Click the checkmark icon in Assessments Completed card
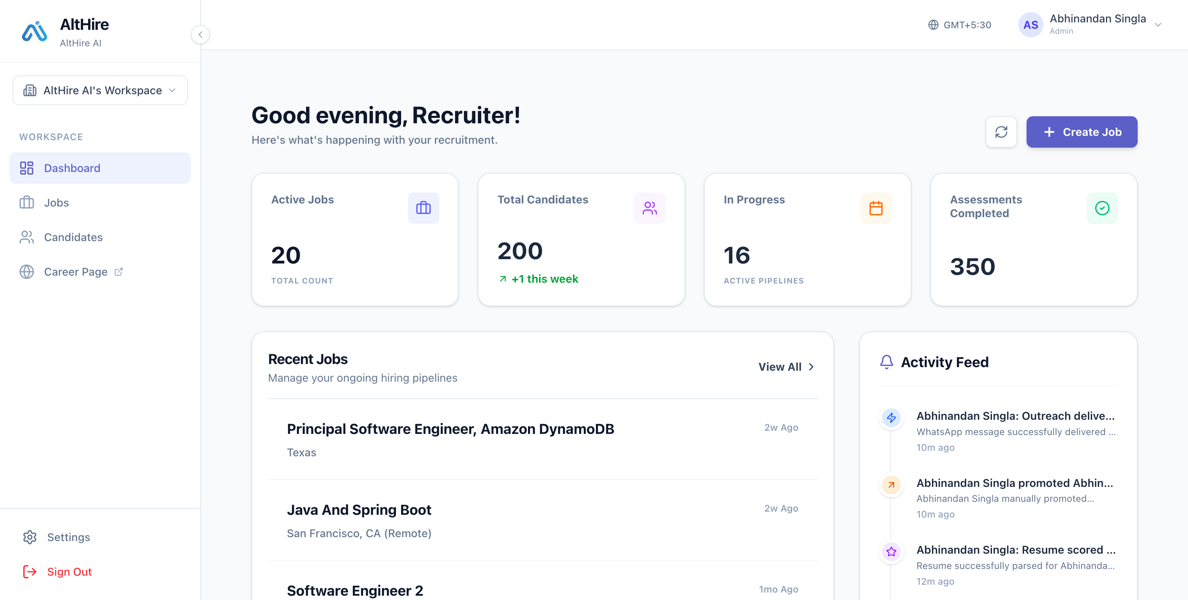This screenshot has width=1188, height=600. (1102, 208)
